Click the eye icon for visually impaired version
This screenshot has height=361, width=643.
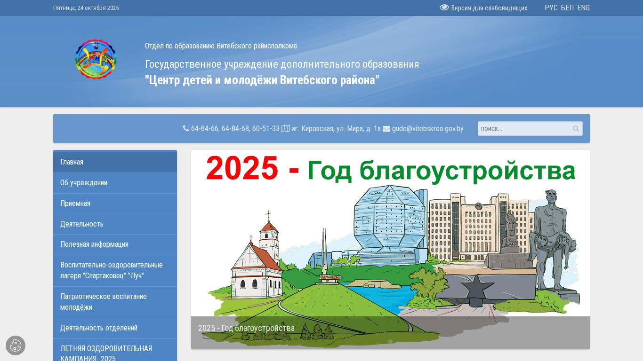[444, 8]
